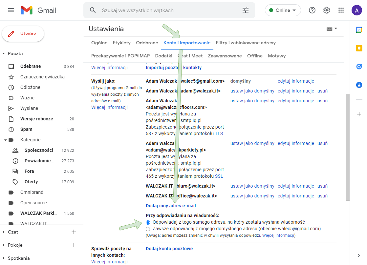Expand the Spotkania section
Image resolution: width=367 pixels, height=265 pixels.
click(x=4, y=258)
